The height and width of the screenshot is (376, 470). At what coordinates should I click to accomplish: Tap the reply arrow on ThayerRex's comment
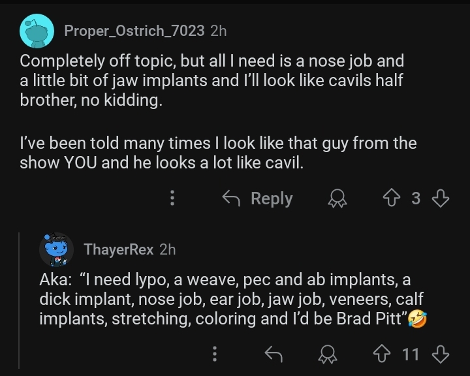point(273,354)
